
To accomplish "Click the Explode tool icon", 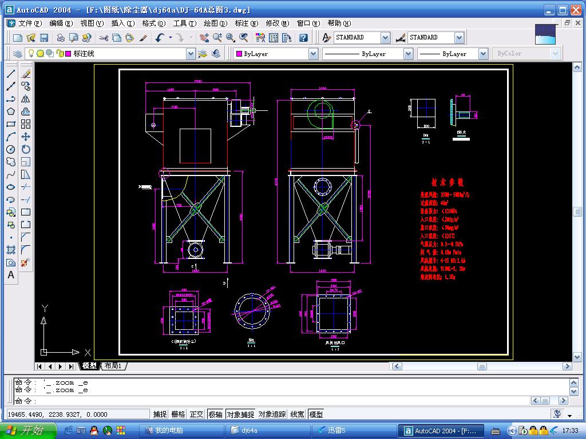I will tap(26, 262).
